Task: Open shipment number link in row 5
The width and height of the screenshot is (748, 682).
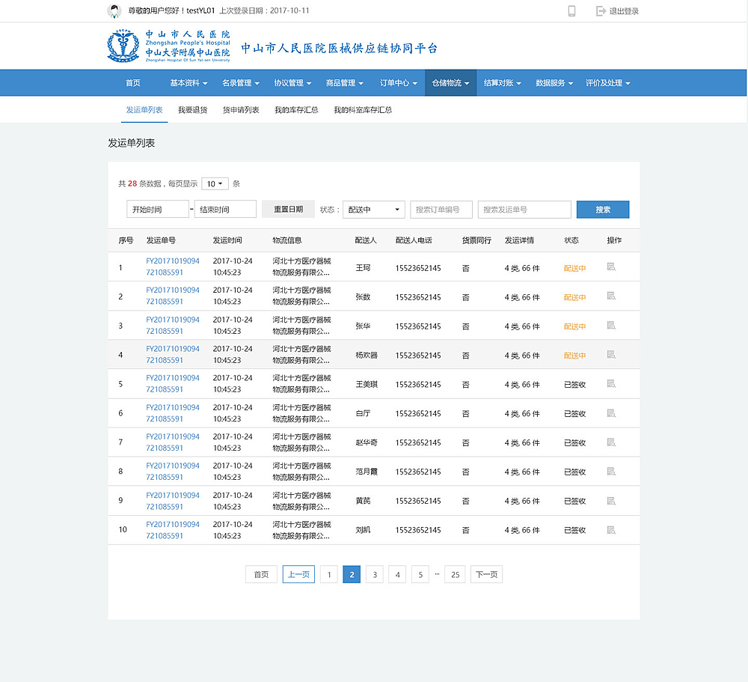Action: (x=173, y=383)
